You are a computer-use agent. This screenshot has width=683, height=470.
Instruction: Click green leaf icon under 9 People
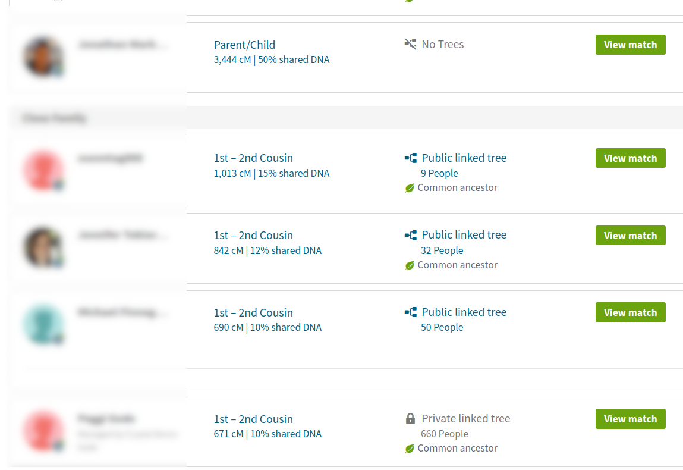(x=410, y=188)
